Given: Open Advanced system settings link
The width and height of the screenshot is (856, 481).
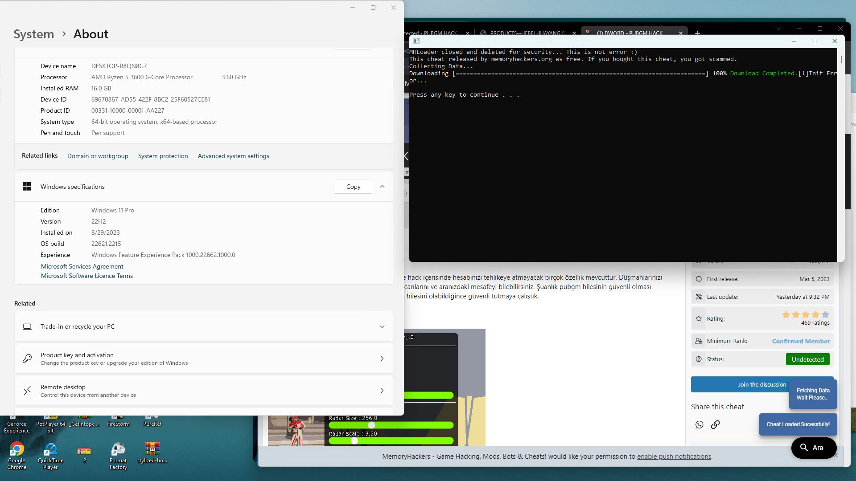Looking at the screenshot, I should (x=233, y=156).
